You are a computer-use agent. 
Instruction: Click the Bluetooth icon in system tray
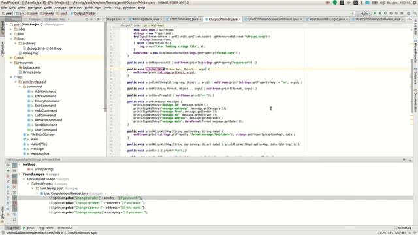point(361,3)
